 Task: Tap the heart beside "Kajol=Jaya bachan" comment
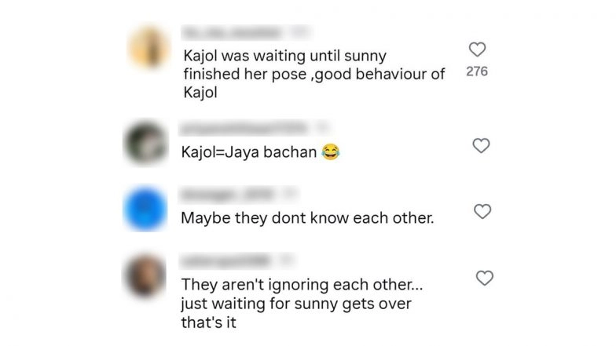tap(481, 146)
